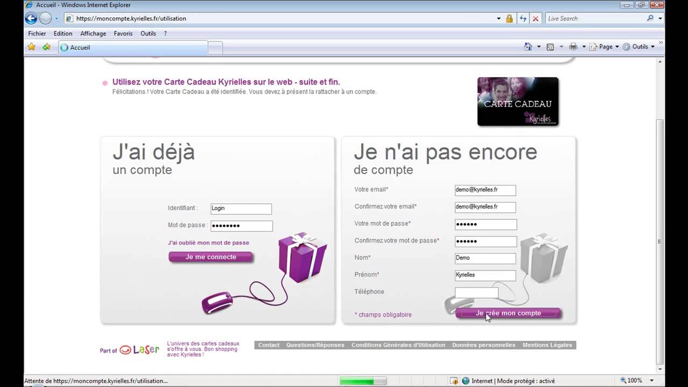This screenshot has height=387, width=688.
Task: Click the scrollbar down arrow
Action: coord(660,369)
